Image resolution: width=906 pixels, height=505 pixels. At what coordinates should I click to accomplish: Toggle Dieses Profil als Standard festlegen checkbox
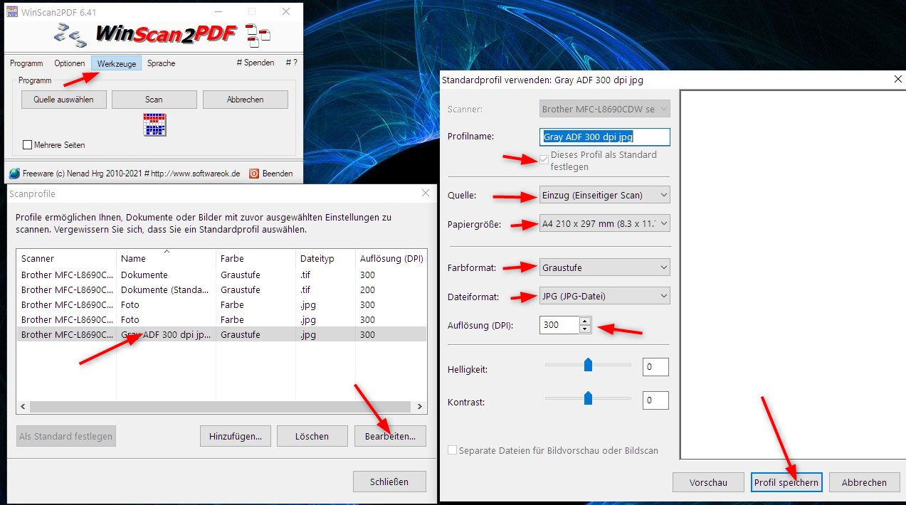point(544,160)
